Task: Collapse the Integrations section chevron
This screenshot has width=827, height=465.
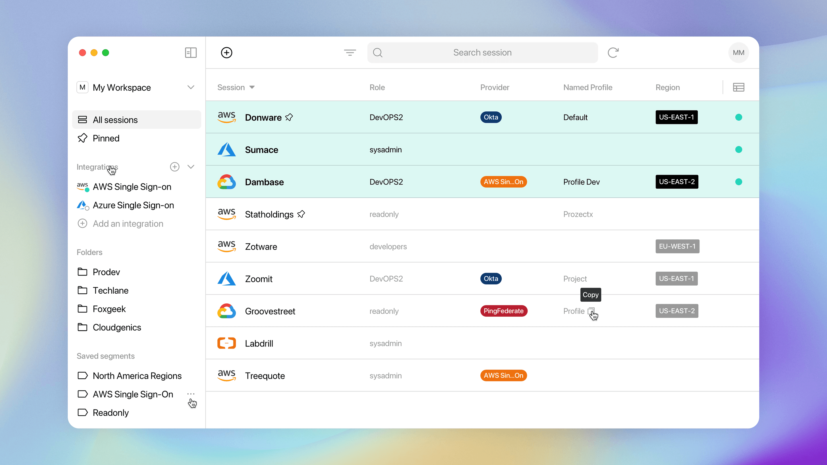Action: (191, 166)
